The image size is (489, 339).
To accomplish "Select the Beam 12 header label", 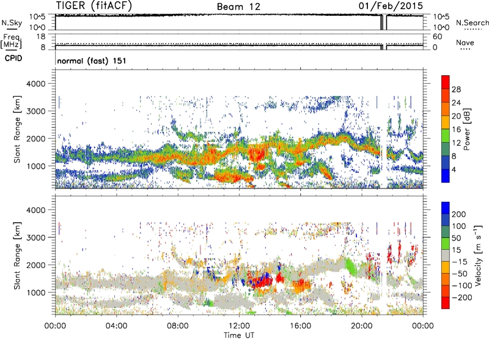I will tap(238, 7).
